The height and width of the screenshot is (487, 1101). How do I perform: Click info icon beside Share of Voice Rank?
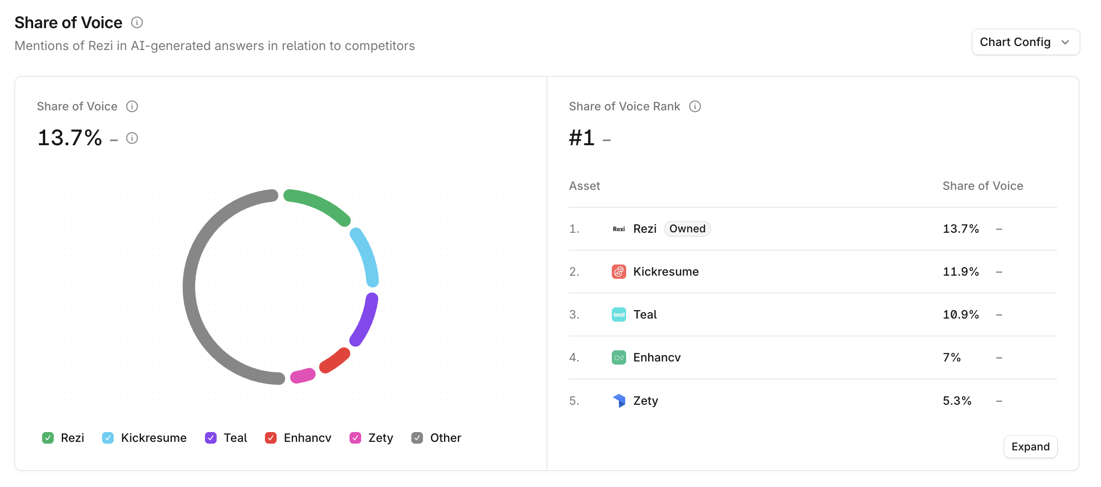pos(695,106)
